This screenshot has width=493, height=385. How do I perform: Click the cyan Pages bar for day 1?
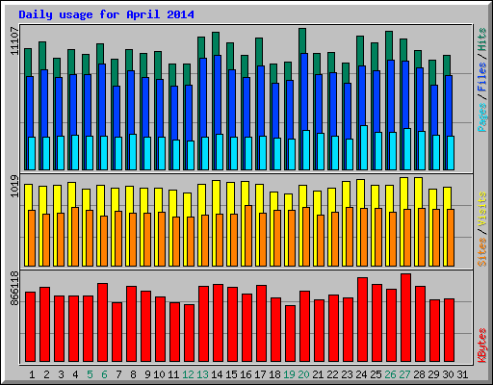tap(32, 153)
